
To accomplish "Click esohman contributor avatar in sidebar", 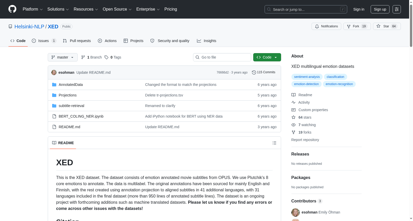I will click(x=296, y=212).
